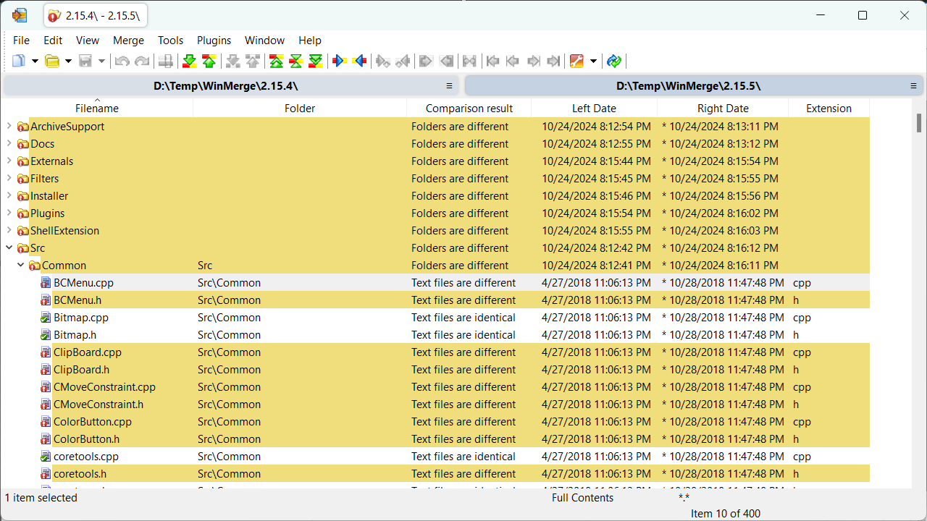
Task: Sort by the Comparison result column header
Action: pos(469,108)
